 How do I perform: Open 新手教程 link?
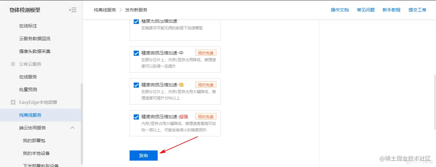point(392,10)
